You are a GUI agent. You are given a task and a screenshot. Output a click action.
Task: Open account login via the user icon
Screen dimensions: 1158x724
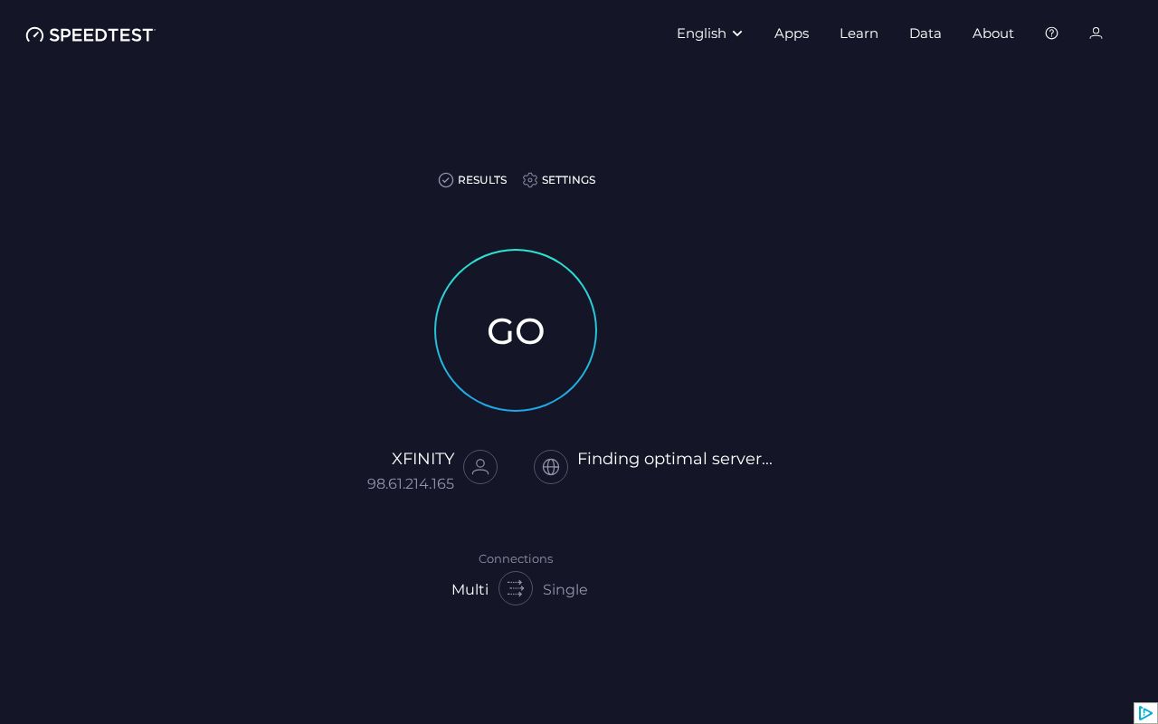(1096, 33)
